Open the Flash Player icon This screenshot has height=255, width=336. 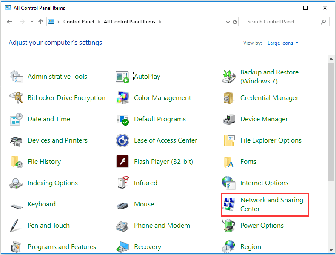(x=122, y=162)
